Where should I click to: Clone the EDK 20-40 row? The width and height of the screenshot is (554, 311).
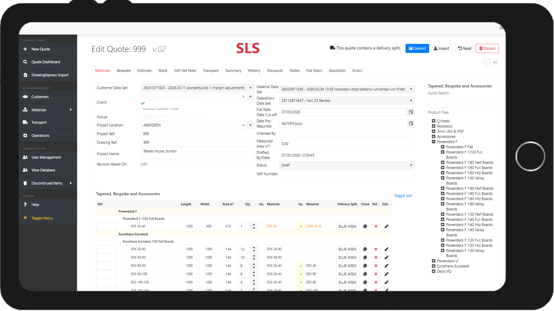365,249
